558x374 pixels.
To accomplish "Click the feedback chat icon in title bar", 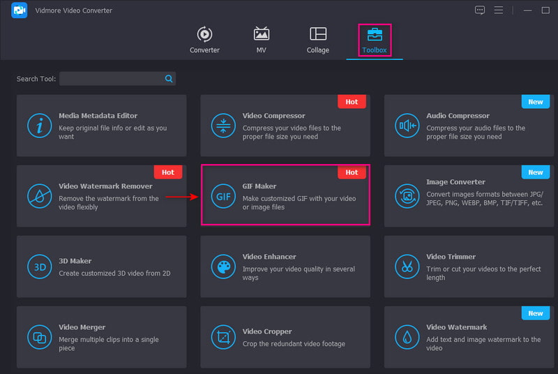I will [x=480, y=10].
